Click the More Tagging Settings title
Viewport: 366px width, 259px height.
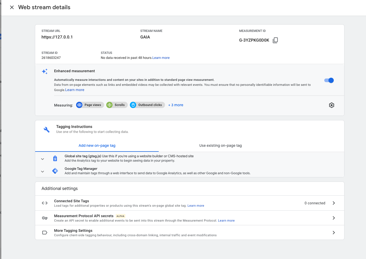click(x=73, y=230)
